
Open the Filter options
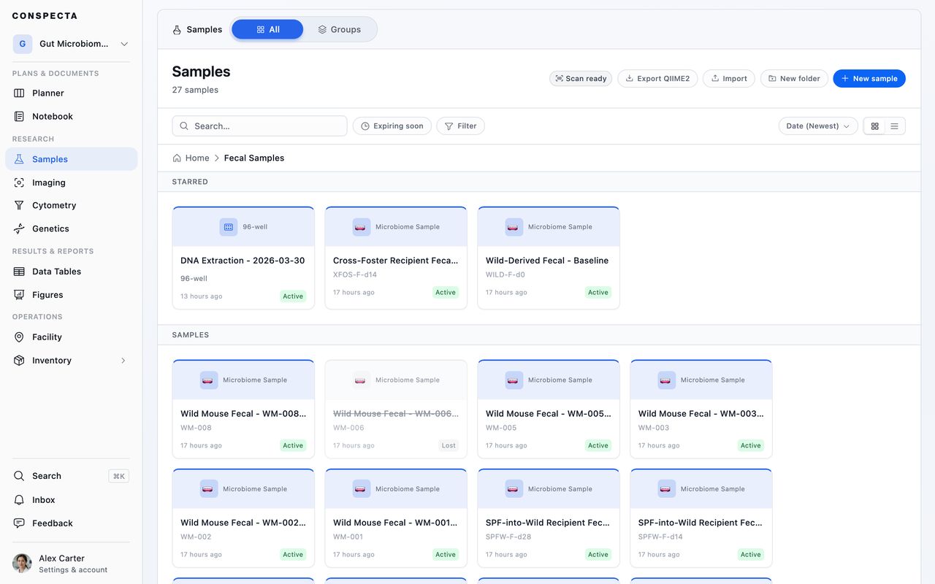click(460, 126)
